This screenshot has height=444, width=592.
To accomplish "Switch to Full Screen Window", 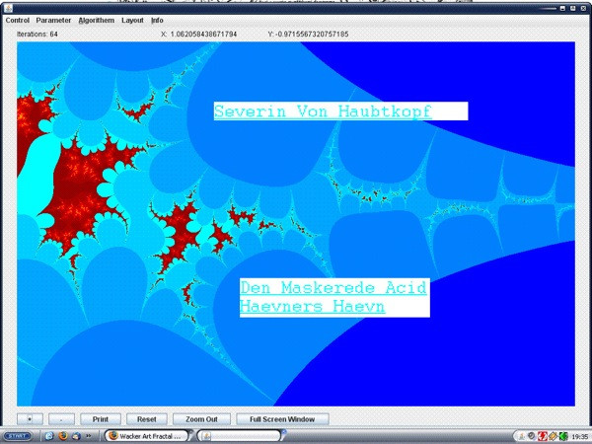I will click(x=282, y=419).
